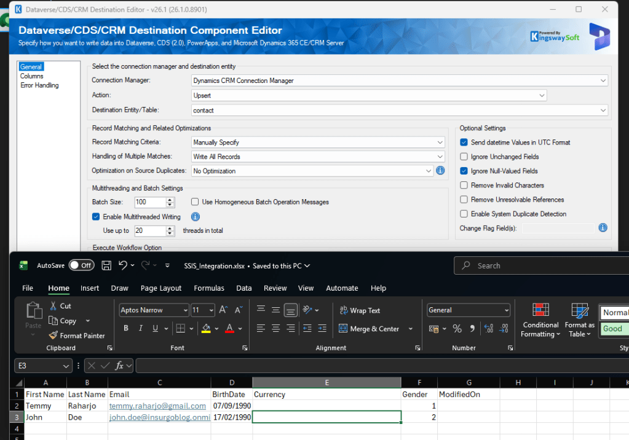This screenshot has width=629, height=440.
Task: Click Top Align icon
Action: coord(261,310)
